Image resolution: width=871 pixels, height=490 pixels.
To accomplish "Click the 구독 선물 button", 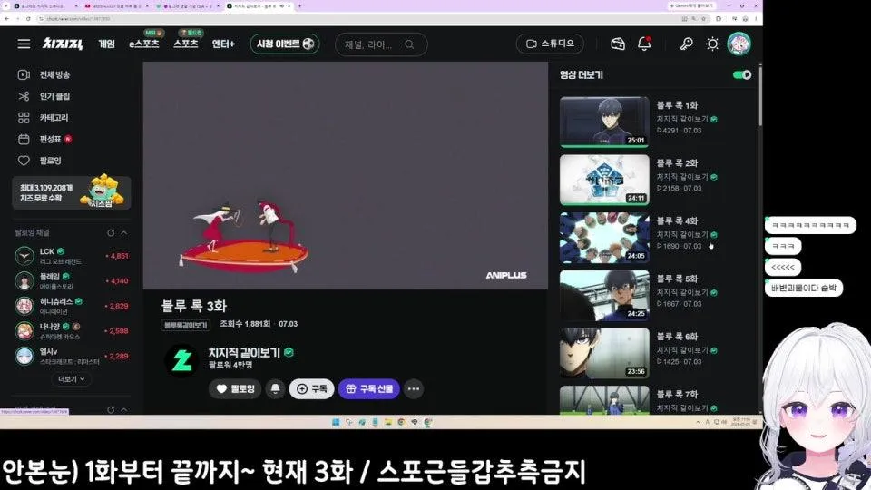I will coord(369,389).
